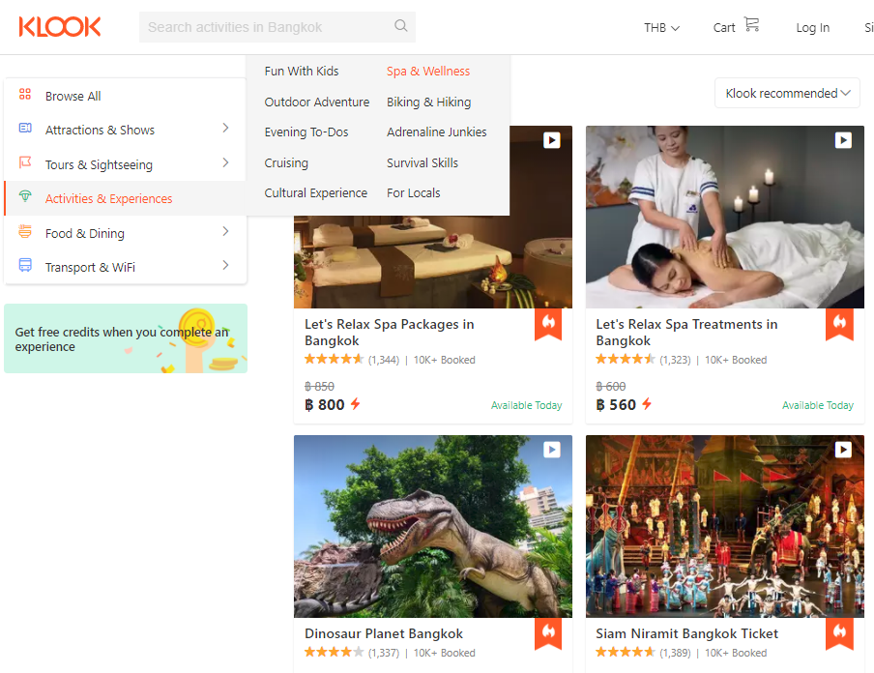
Task: Click the Klook logo
Action: click(60, 27)
